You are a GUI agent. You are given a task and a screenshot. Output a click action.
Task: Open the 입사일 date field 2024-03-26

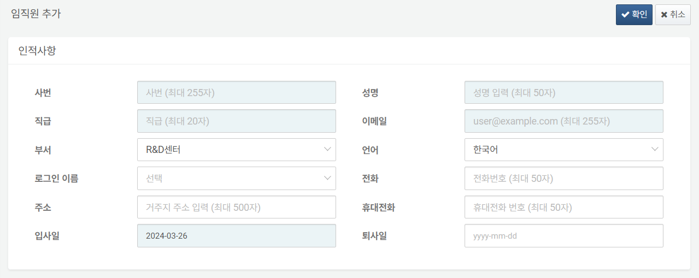click(237, 235)
